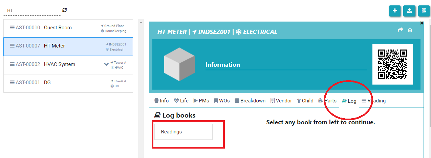Screen dimensions: 431x158
Task: Switch to the Child tab
Action: [x=305, y=101]
